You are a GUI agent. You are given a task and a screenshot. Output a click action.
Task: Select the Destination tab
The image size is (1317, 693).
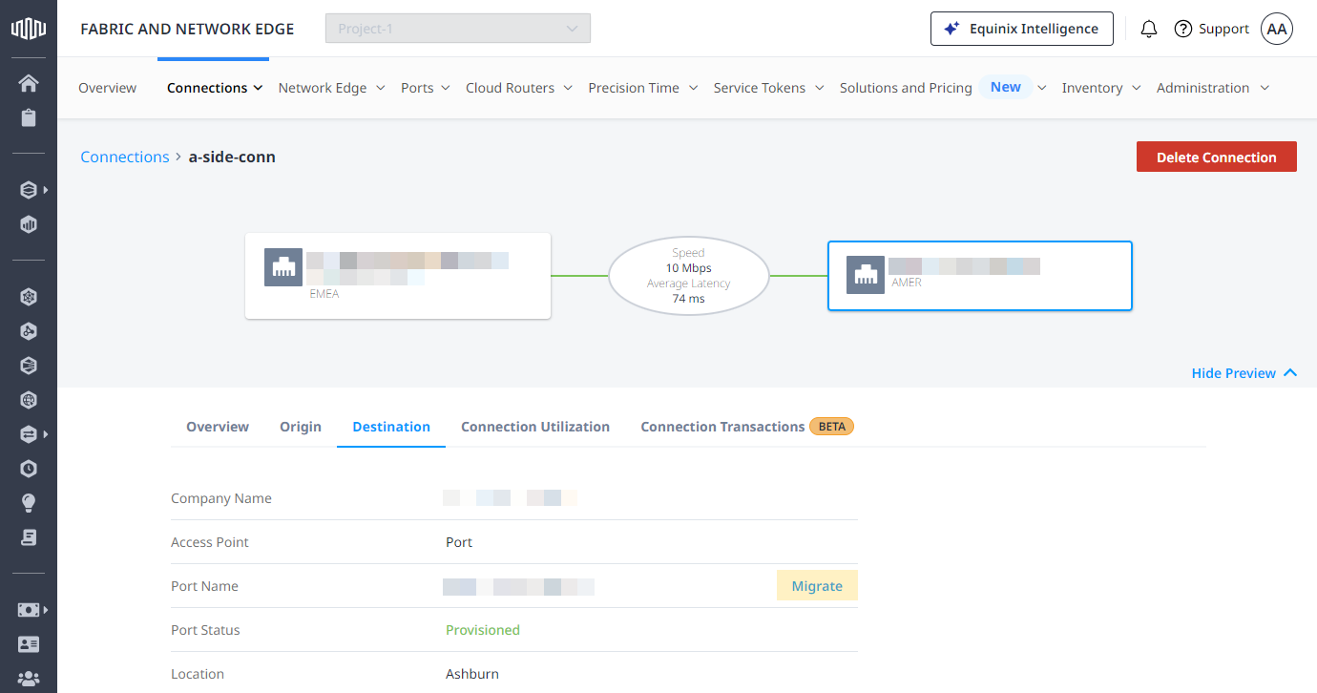pos(391,427)
